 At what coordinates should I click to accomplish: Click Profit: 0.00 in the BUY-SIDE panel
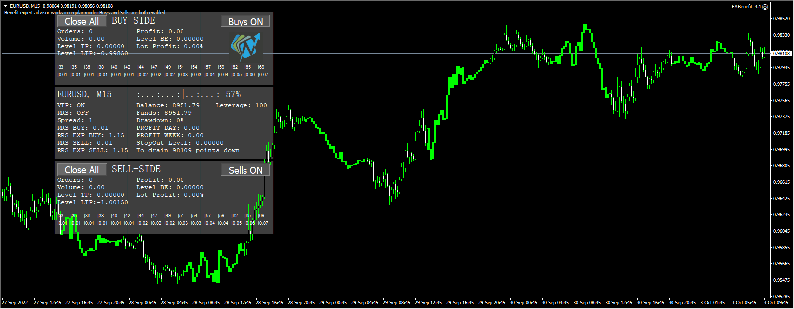click(160, 31)
